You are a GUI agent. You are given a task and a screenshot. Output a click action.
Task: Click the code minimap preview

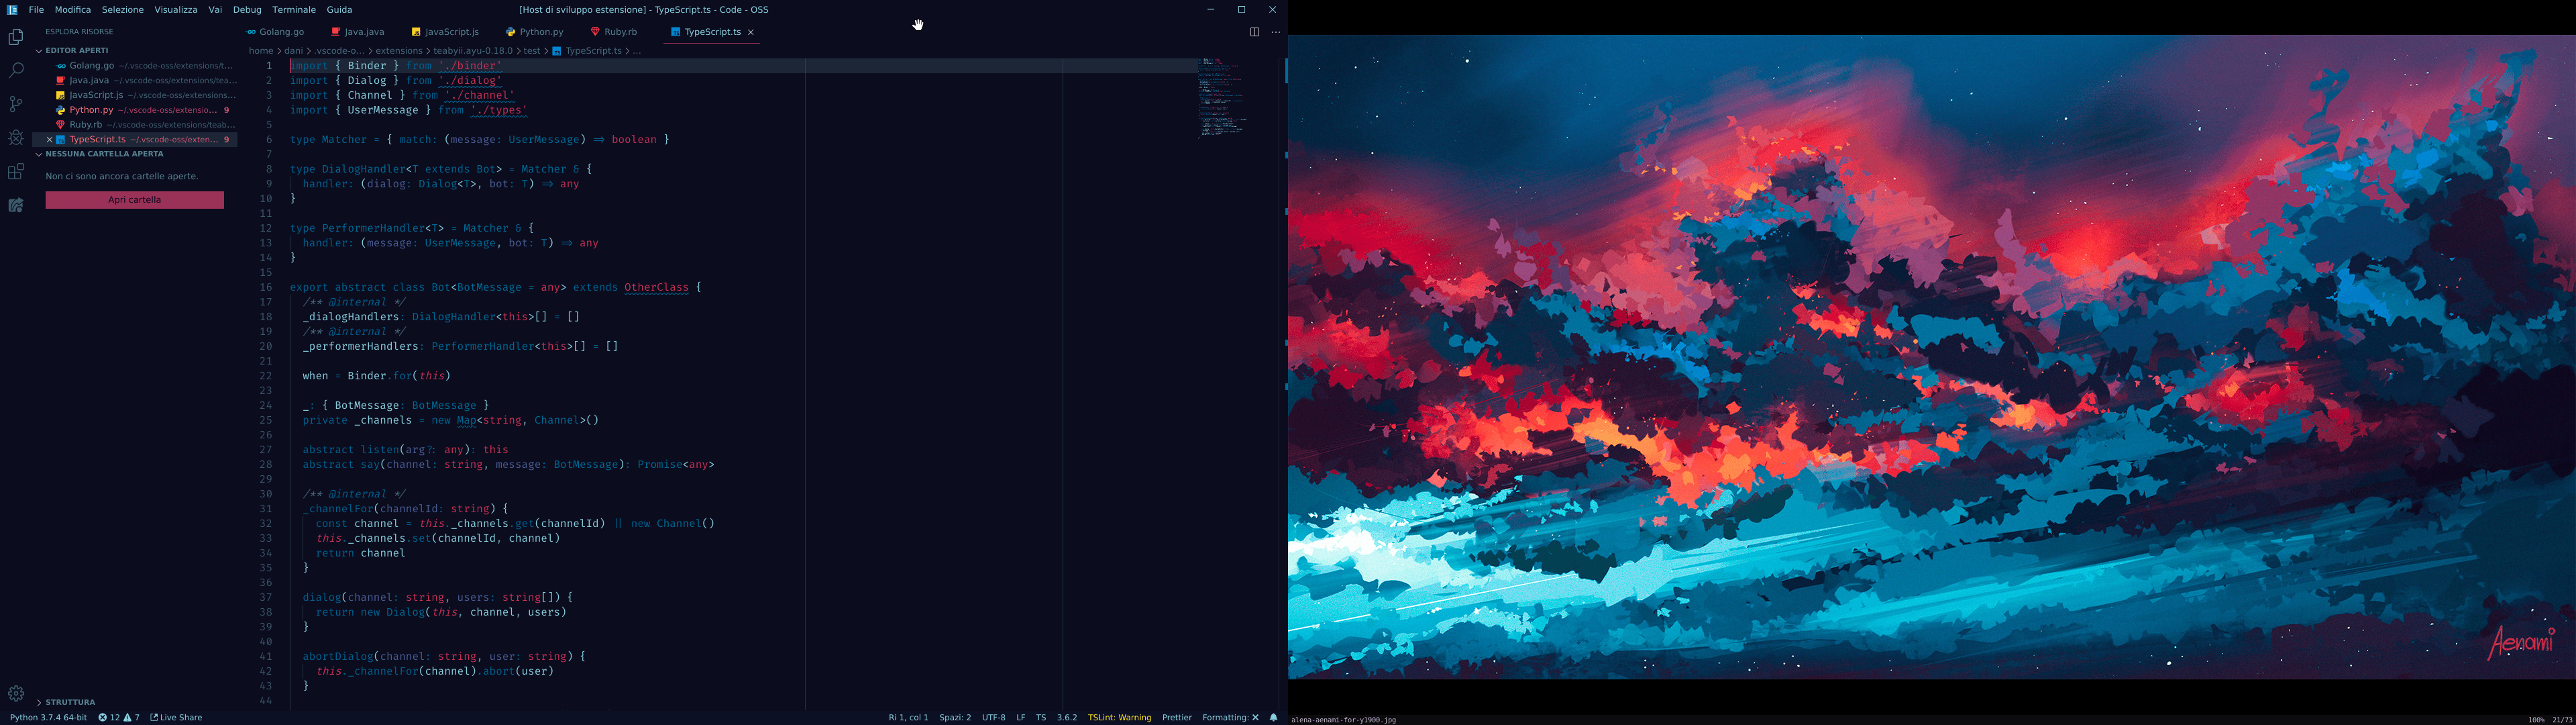coord(1221,96)
